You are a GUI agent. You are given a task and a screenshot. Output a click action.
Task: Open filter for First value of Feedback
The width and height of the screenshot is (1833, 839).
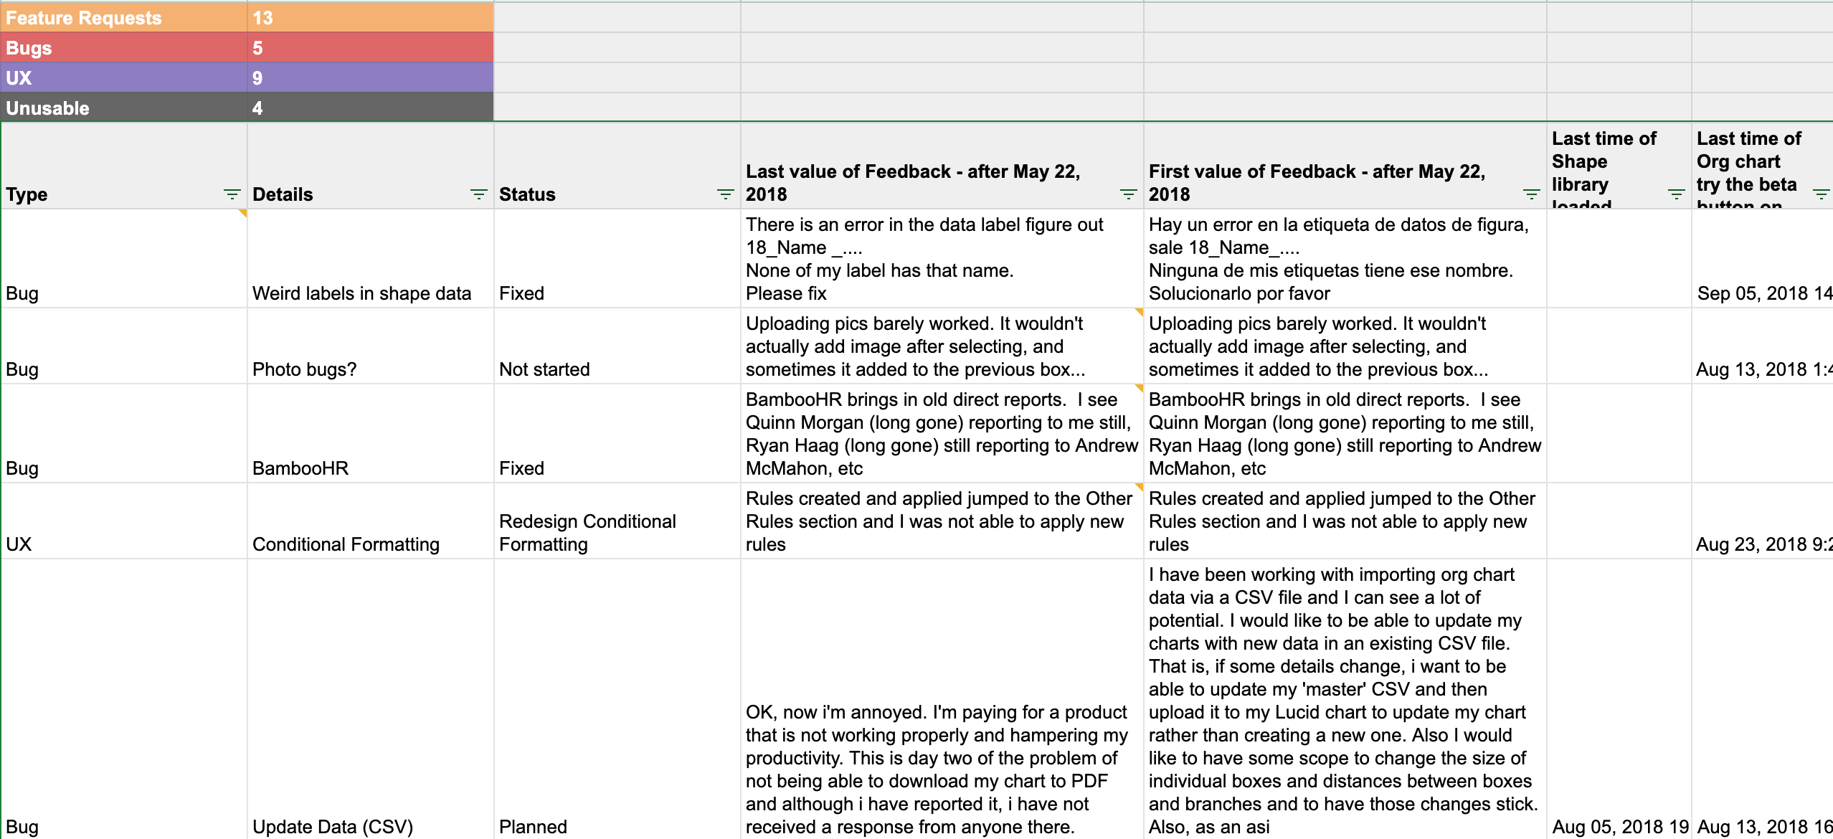1531,194
